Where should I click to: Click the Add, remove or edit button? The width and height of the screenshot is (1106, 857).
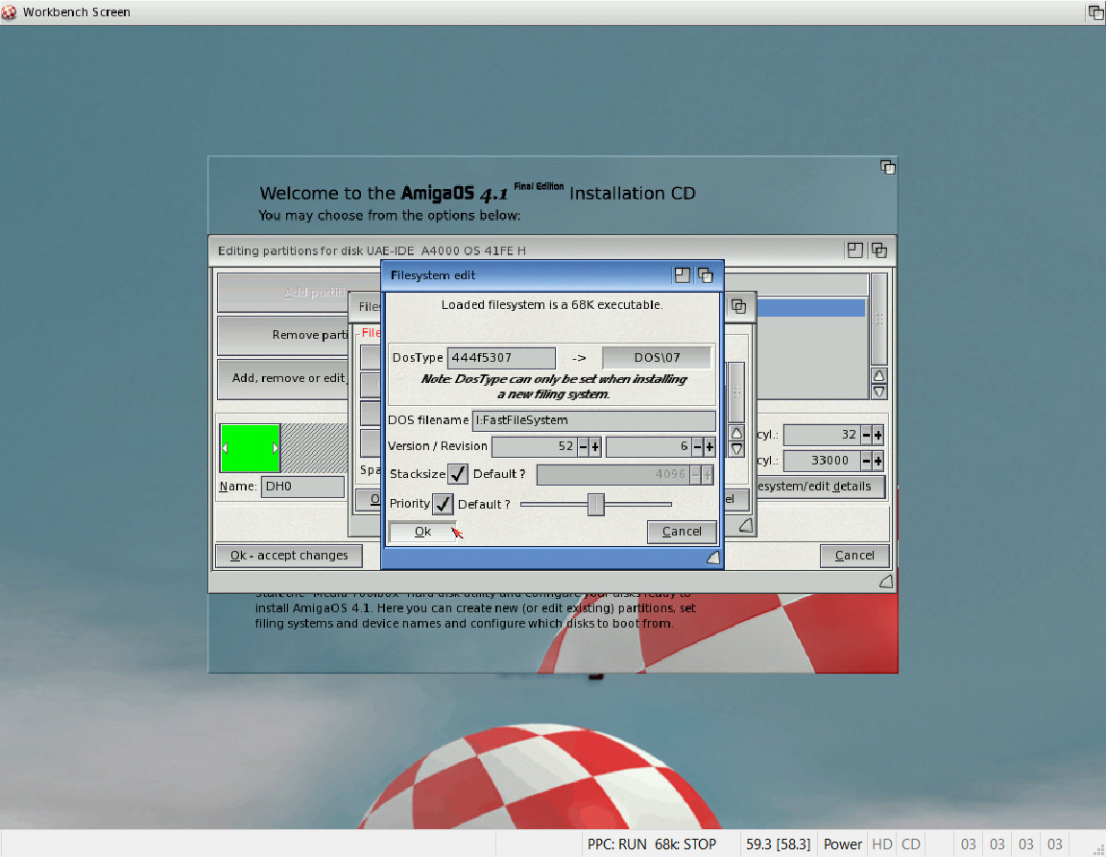[283, 379]
